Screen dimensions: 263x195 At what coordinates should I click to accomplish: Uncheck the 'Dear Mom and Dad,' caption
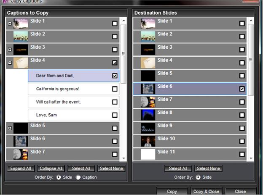[115, 76]
